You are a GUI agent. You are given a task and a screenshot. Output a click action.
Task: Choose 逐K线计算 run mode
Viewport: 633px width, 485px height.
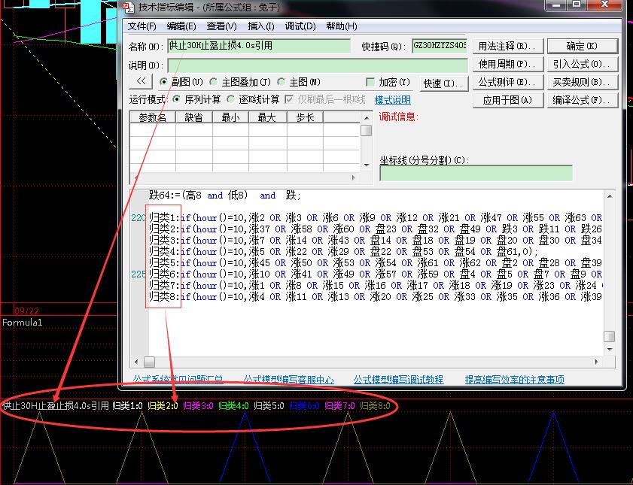[x=232, y=99]
